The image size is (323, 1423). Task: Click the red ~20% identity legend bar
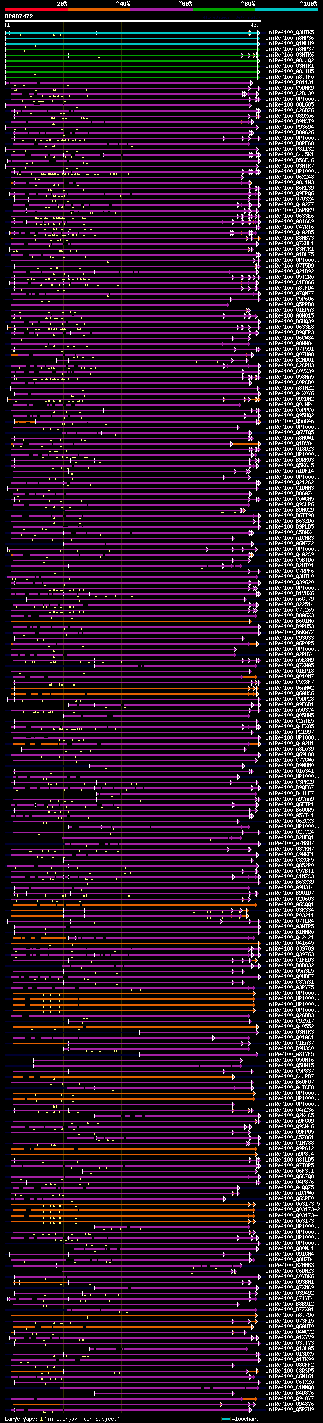tap(36, 9)
